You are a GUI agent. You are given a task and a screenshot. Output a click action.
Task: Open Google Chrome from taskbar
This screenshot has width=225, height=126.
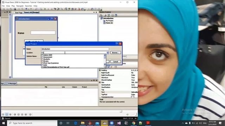click(134, 123)
